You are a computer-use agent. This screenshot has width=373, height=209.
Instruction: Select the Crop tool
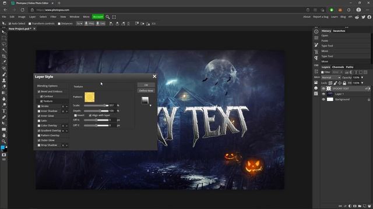(x=4, y=56)
